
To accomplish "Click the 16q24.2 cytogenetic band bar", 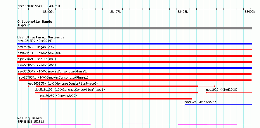I will [x=134, y=28].
